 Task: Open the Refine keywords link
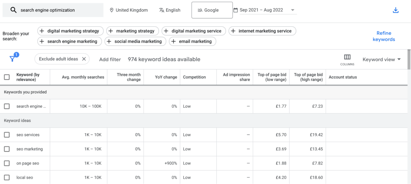[x=384, y=36]
